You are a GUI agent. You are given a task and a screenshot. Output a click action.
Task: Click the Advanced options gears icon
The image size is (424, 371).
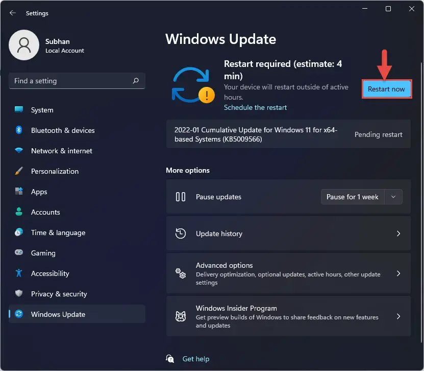tap(180, 273)
